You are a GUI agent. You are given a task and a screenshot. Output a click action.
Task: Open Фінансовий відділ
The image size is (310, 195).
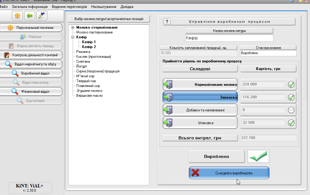point(31,92)
